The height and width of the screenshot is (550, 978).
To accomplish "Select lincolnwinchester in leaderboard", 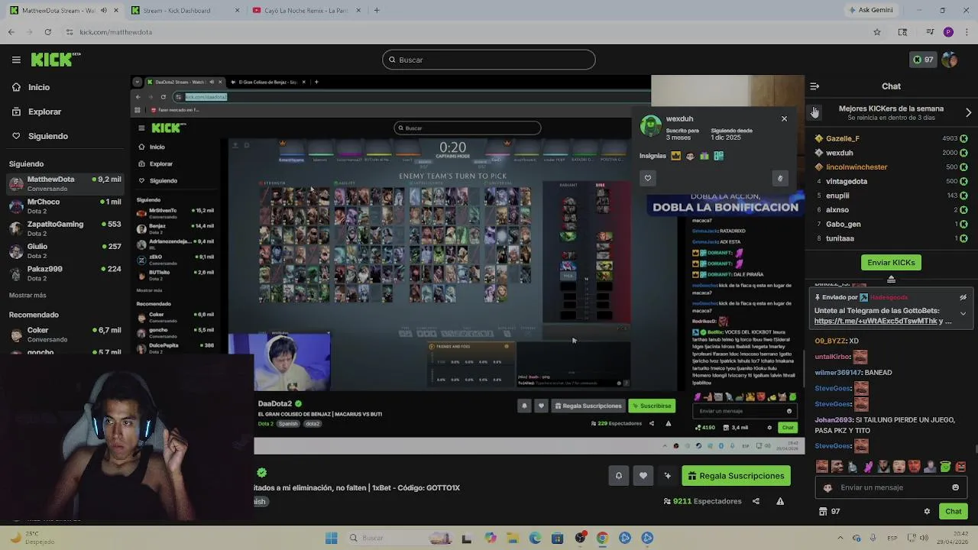I will (x=857, y=167).
